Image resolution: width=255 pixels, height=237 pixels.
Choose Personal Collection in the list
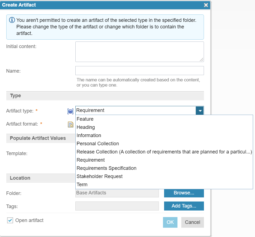click(x=98, y=144)
